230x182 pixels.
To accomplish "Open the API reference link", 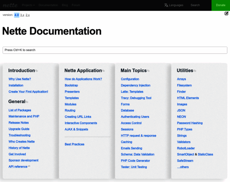I will click(18, 167).
